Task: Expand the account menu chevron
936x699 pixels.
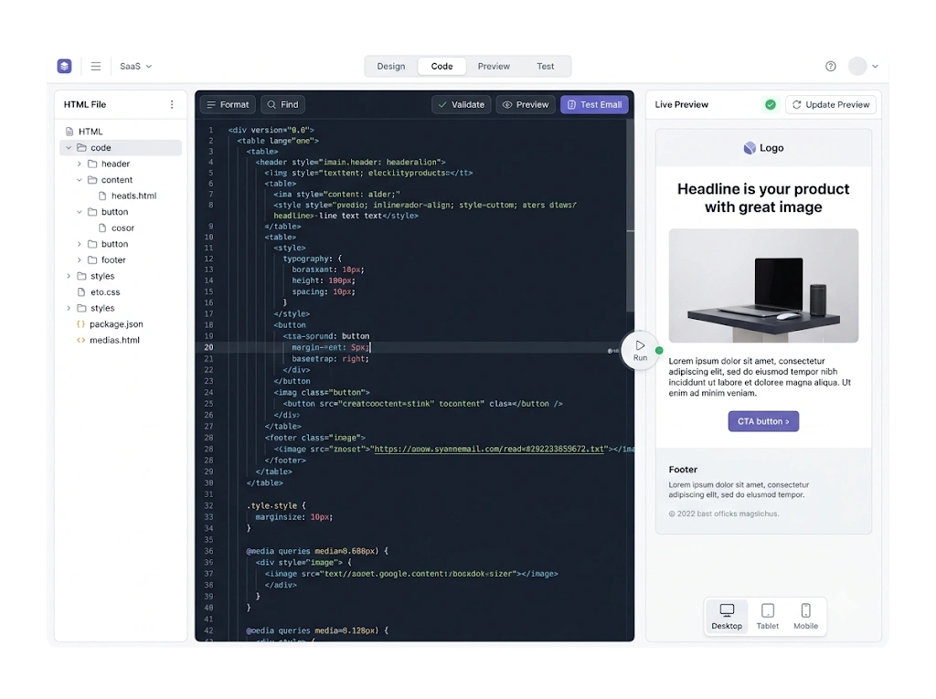Action: tap(875, 67)
